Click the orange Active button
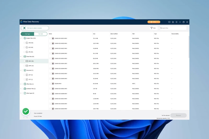Screen dimensions: 209x139 (154, 22)
